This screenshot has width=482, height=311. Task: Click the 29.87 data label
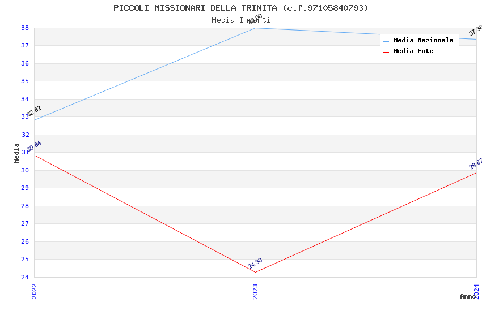(476, 163)
